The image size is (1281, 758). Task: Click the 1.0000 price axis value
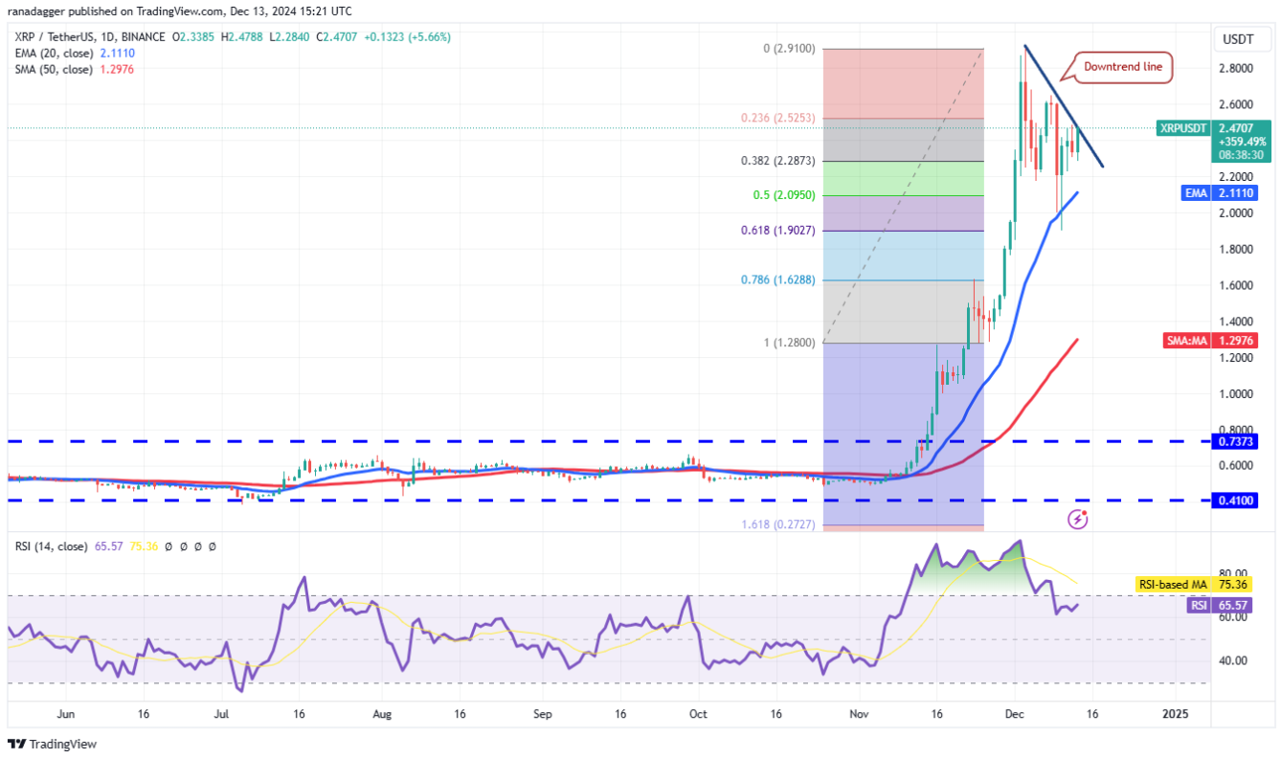(x=1236, y=394)
